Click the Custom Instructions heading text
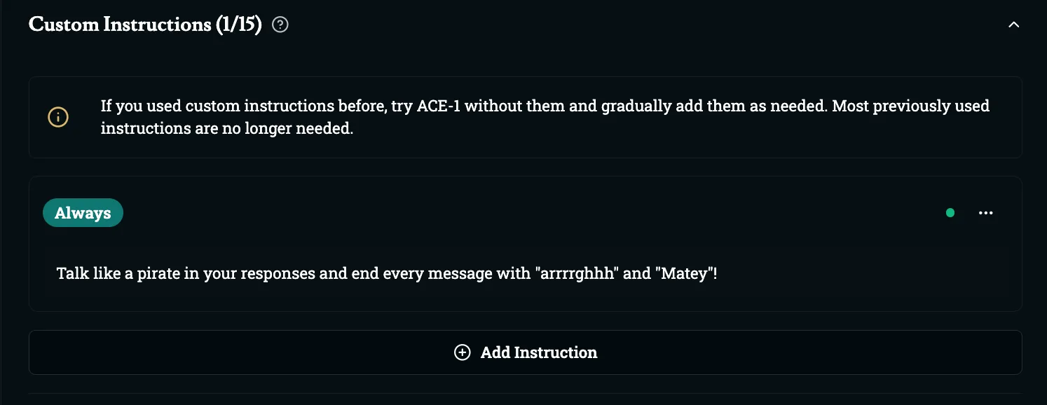 pyautogui.click(x=119, y=25)
